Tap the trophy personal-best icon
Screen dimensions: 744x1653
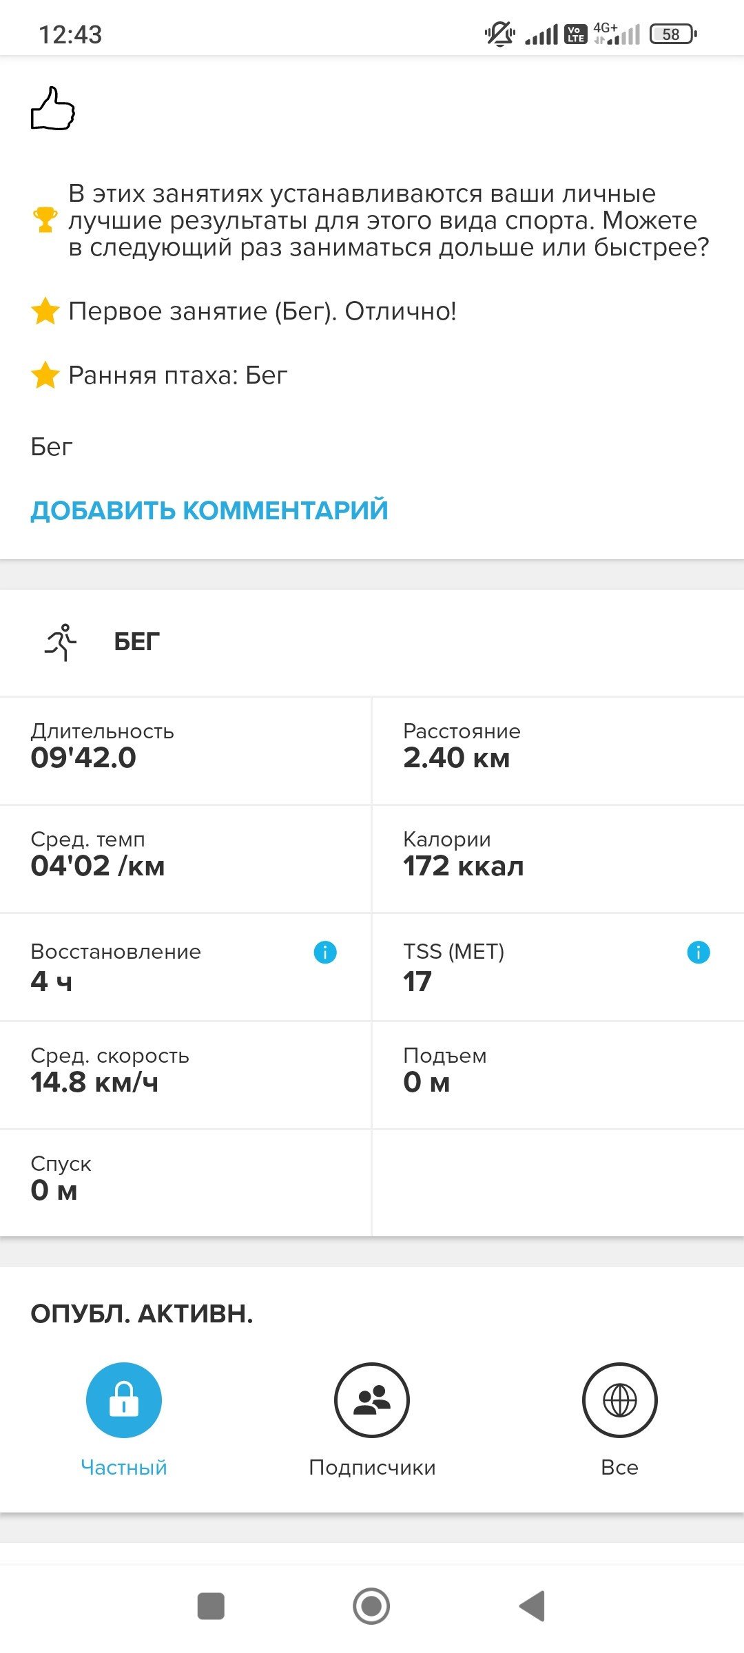click(x=45, y=220)
